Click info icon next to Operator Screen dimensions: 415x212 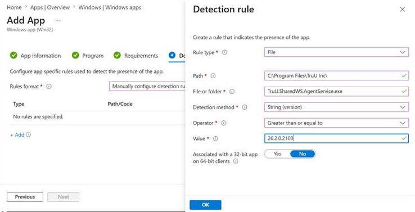click(224, 123)
